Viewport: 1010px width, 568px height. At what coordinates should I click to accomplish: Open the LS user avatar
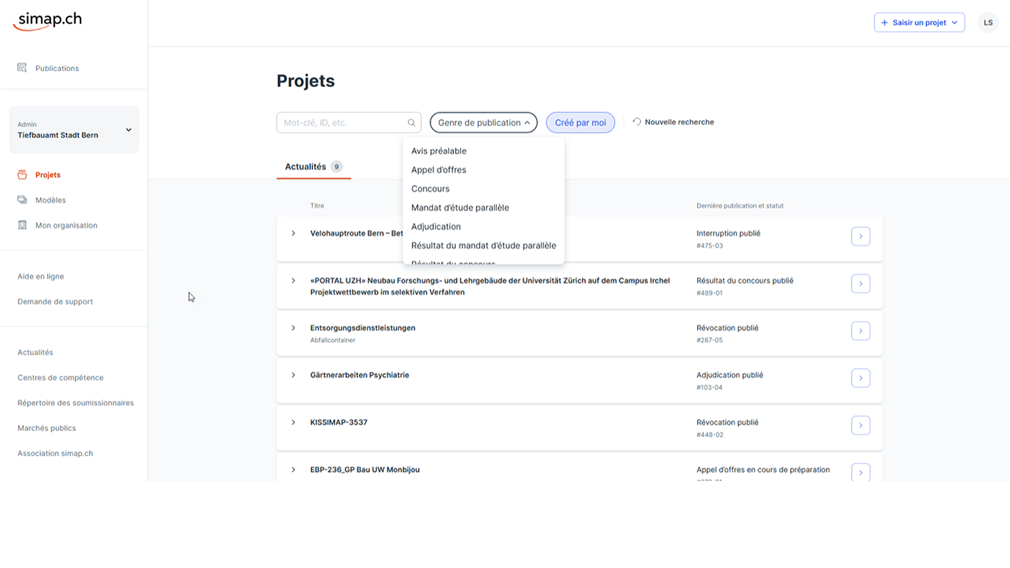pyautogui.click(x=988, y=23)
